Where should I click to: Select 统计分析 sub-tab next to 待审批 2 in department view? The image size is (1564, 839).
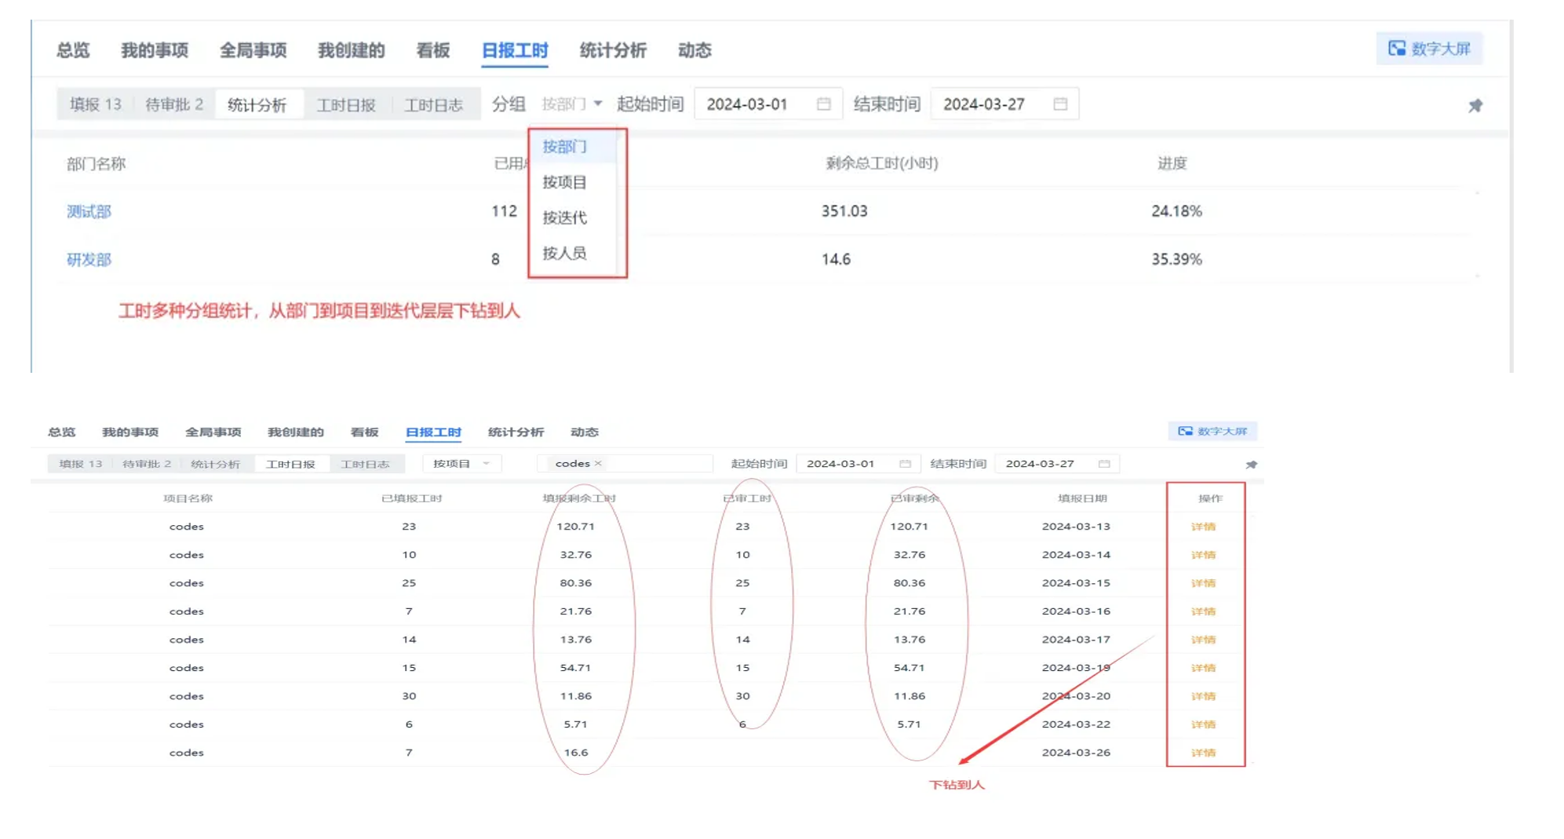coord(257,104)
